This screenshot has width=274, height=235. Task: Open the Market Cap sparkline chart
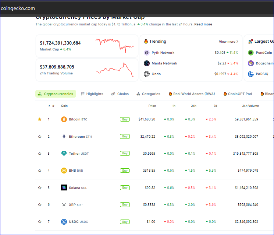[115, 46]
